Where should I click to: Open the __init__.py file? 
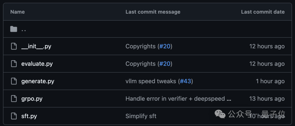(36, 46)
